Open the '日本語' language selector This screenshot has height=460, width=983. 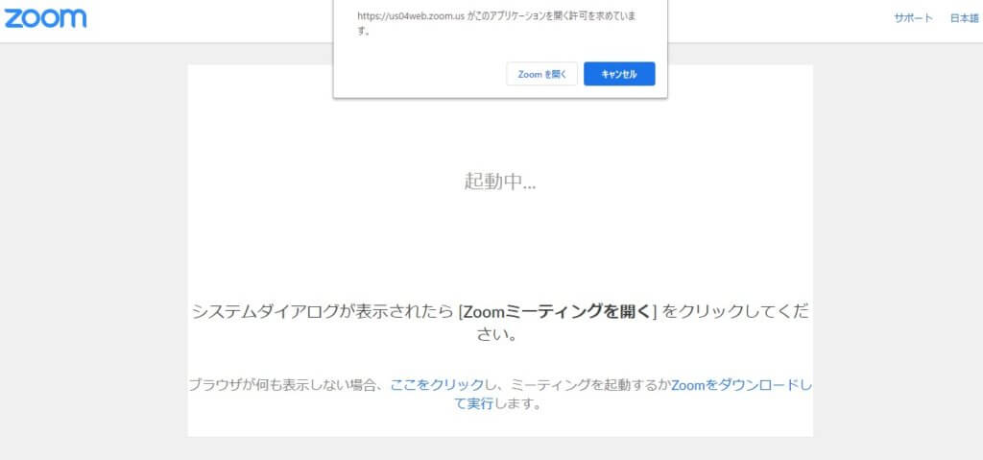click(x=964, y=18)
